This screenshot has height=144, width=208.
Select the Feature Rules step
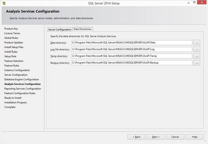point(12,66)
